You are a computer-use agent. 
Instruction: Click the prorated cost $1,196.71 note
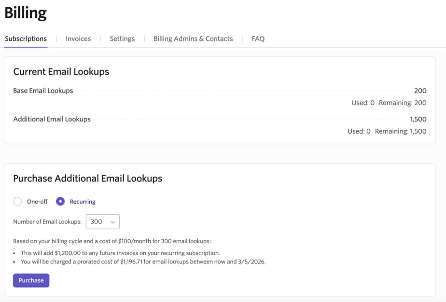click(x=143, y=261)
